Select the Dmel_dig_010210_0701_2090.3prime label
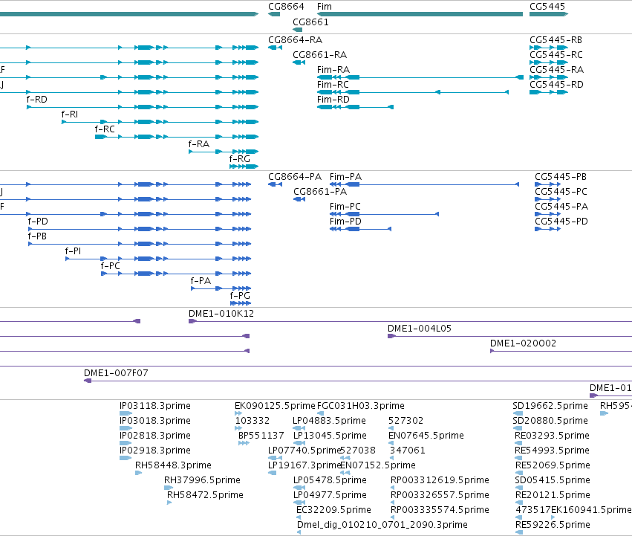The image size is (632, 536). (x=382, y=525)
